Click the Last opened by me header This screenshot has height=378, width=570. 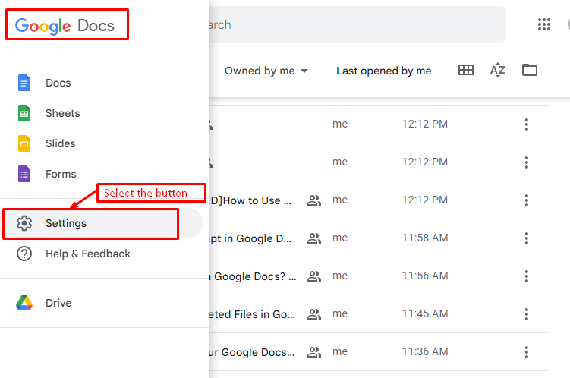[383, 71]
